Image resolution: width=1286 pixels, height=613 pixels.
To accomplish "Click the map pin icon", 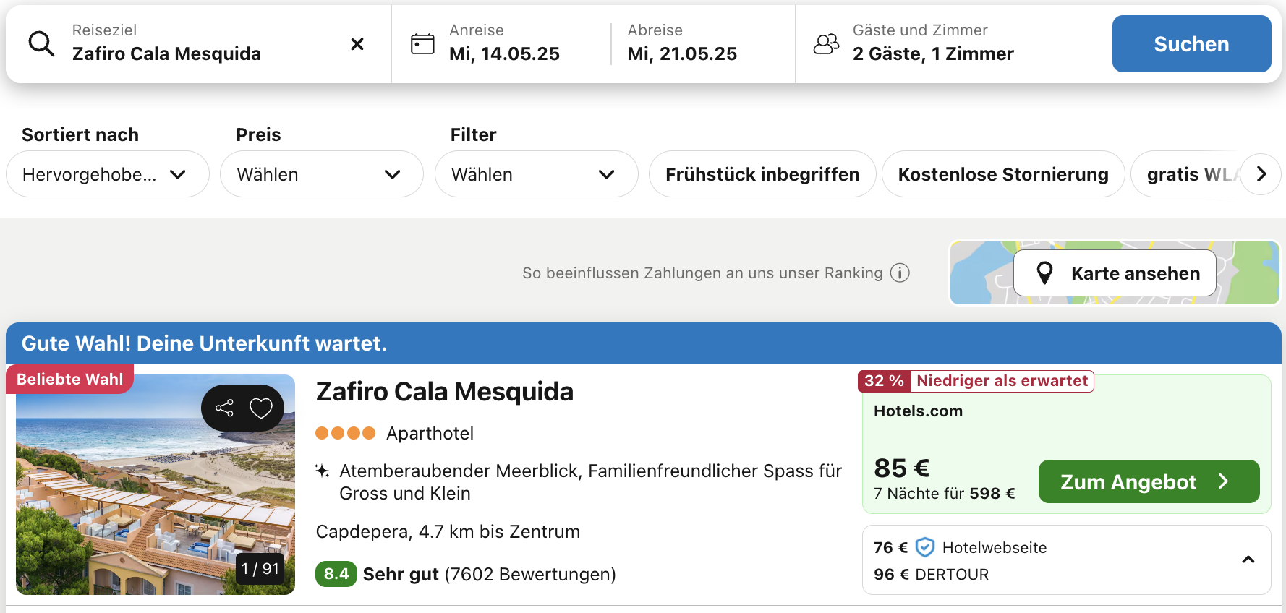I will (x=1044, y=273).
